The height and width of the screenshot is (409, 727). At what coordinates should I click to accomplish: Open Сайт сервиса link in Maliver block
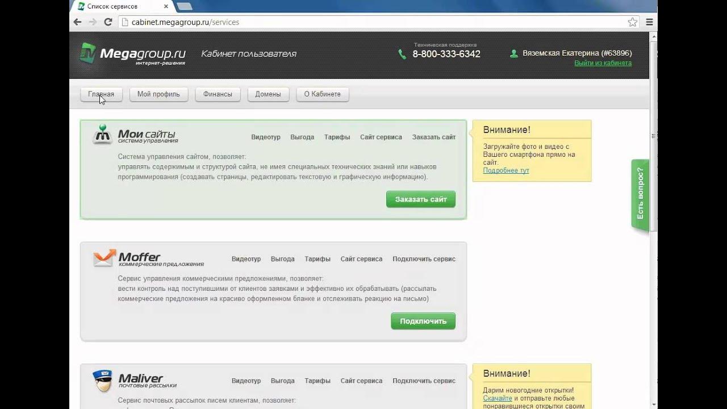[361, 381]
